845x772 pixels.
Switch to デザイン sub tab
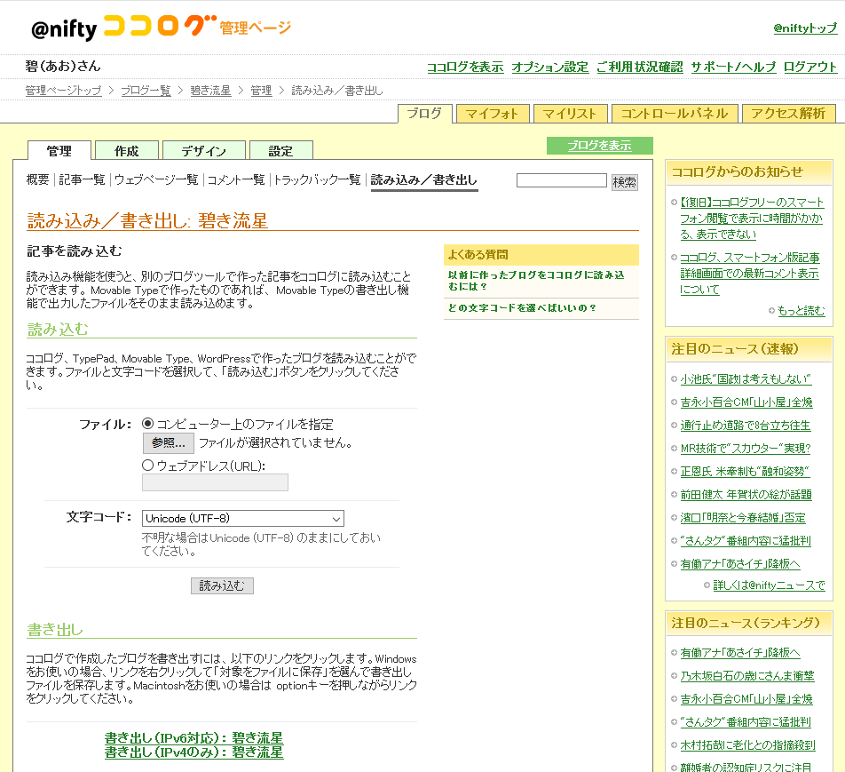click(x=204, y=150)
